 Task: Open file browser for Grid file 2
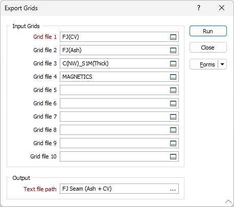click(x=173, y=50)
